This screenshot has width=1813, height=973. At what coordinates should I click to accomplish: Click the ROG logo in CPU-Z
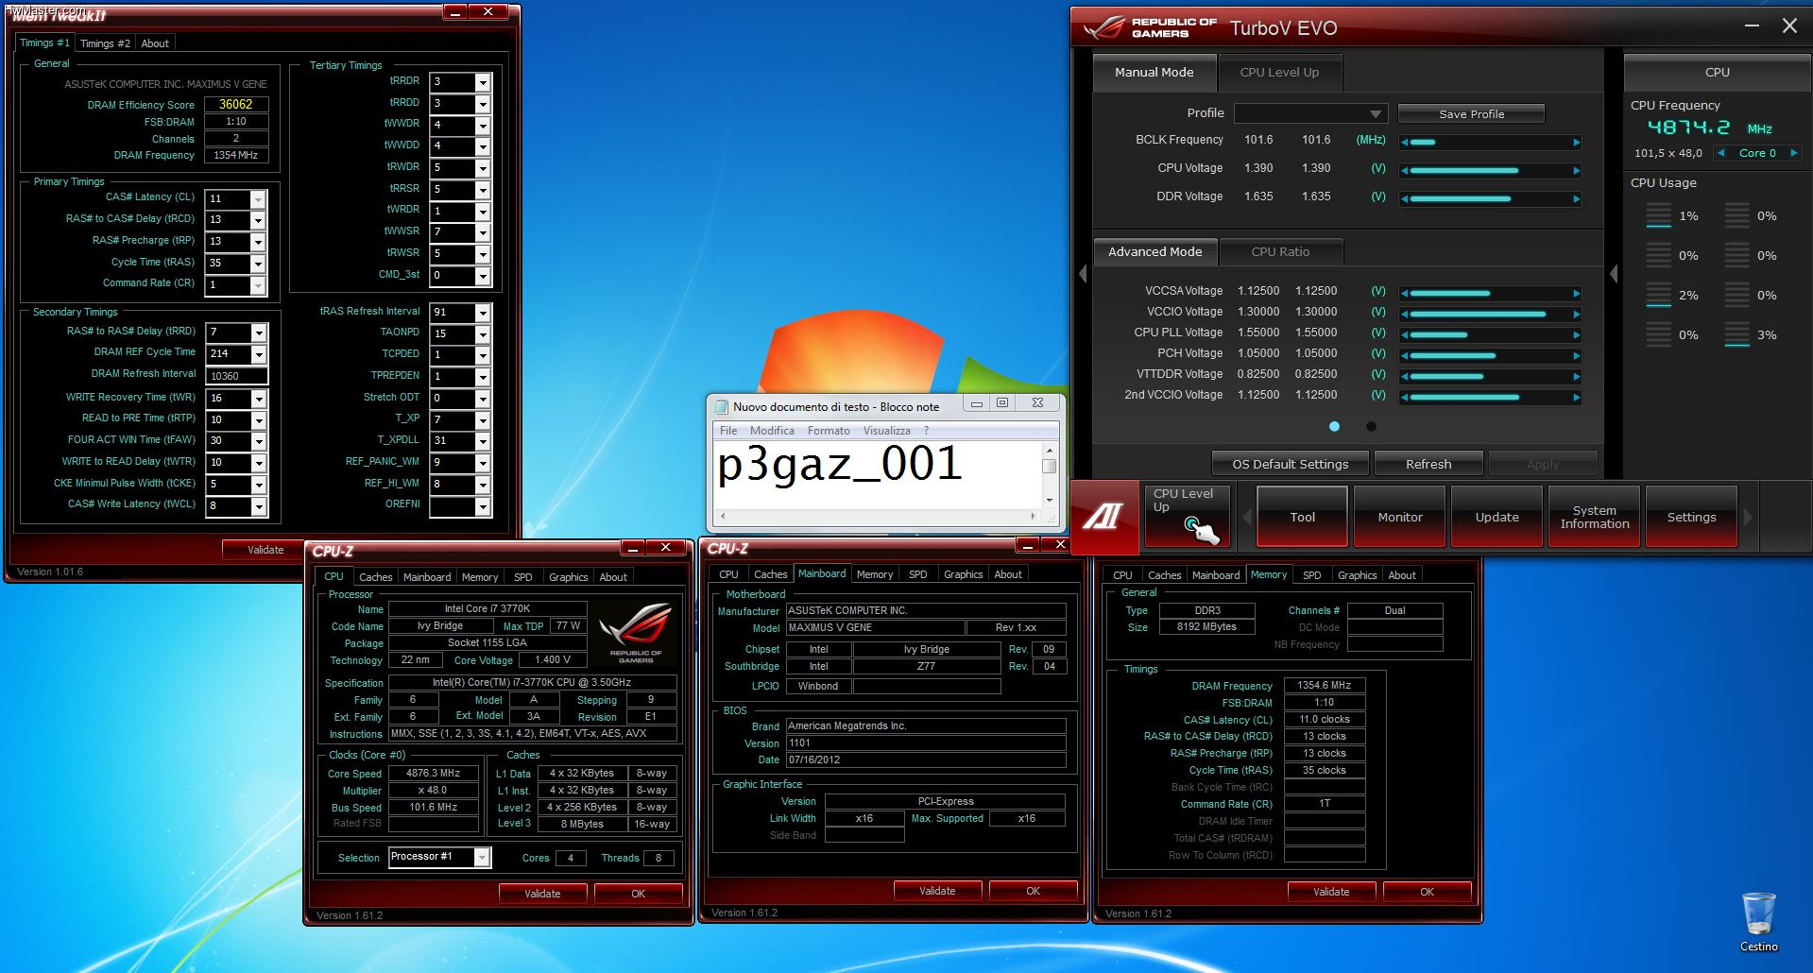(x=636, y=632)
